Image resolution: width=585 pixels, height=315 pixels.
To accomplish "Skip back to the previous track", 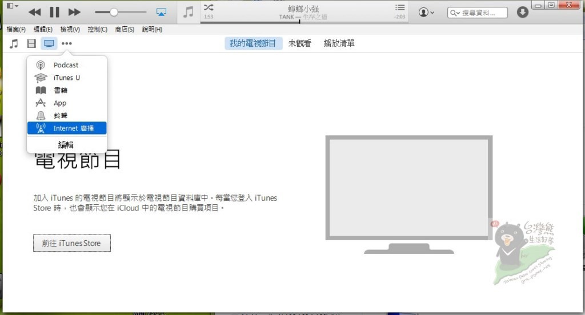I will pos(35,13).
